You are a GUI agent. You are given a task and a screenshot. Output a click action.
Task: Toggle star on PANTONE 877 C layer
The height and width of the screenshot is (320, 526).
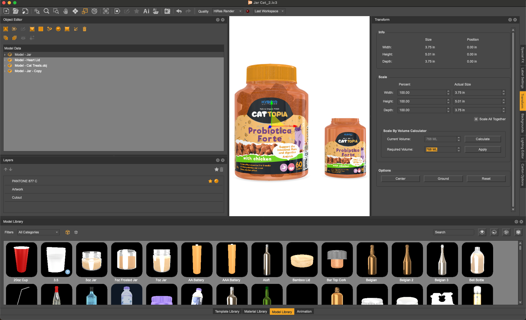210,181
